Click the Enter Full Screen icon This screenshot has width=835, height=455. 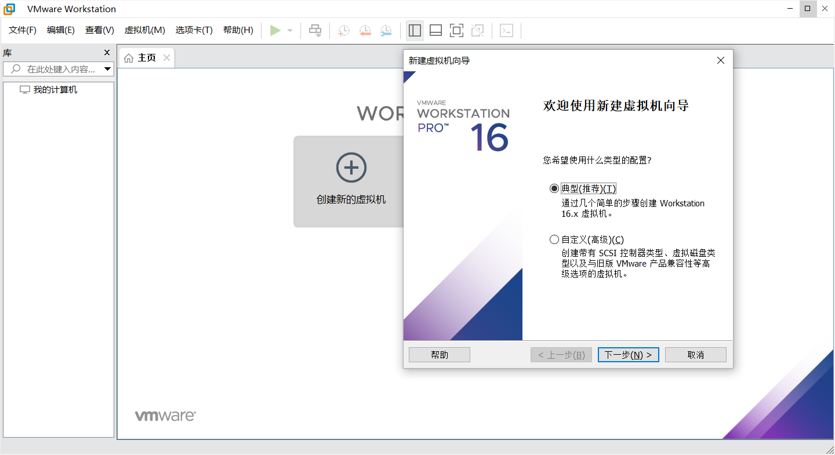tap(456, 30)
